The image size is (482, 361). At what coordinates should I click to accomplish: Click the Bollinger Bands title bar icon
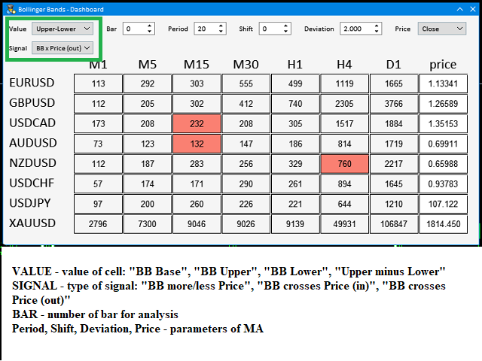(10, 9)
